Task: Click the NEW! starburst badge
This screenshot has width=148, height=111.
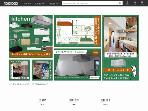Action: (96, 53)
